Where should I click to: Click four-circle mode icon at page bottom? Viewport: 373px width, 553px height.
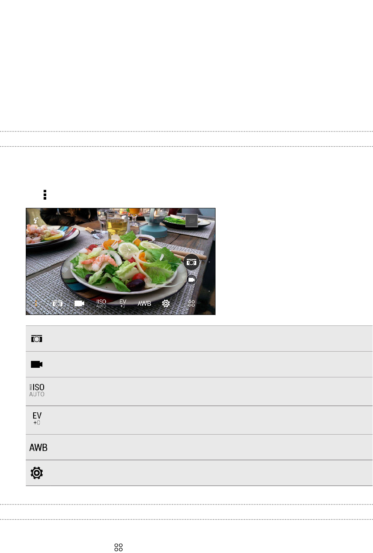[118, 548]
